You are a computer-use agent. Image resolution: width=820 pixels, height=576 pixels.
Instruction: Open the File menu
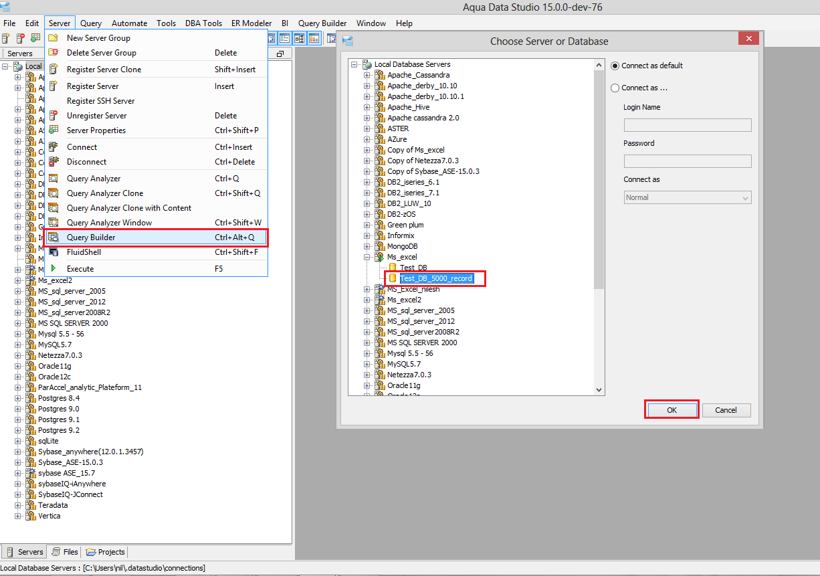(x=9, y=23)
